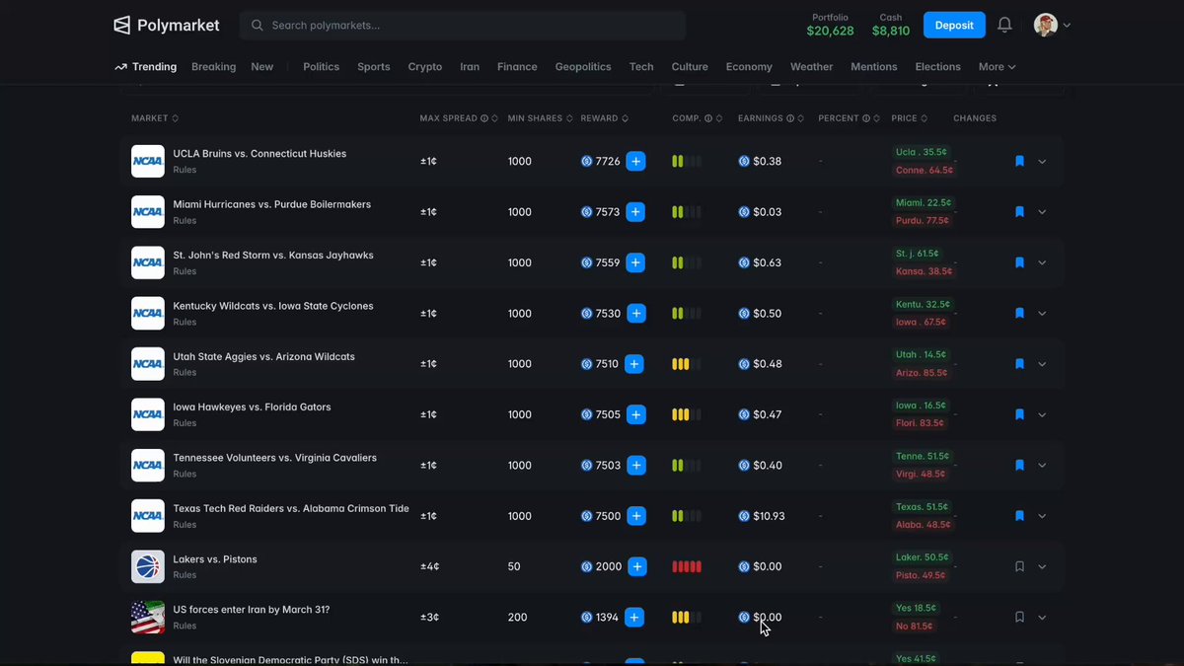1184x666 pixels.
Task: Add reward for Lakers vs. Pistons
Action: [637, 566]
